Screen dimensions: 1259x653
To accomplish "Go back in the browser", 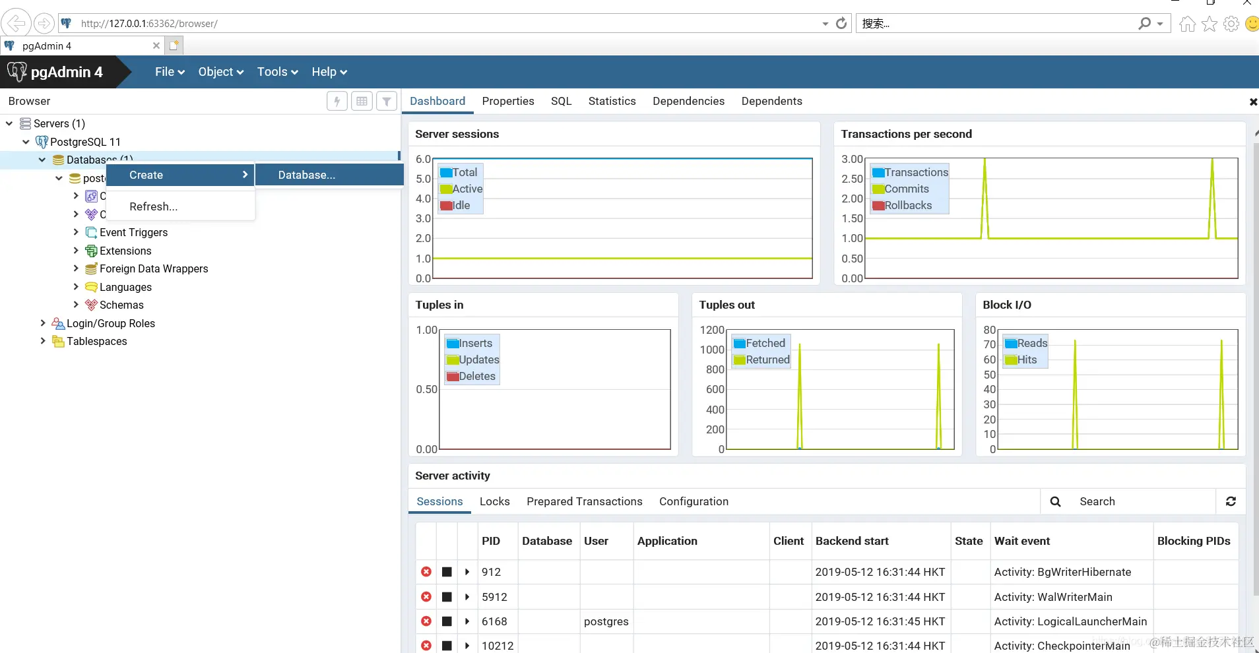I will pos(16,23).
